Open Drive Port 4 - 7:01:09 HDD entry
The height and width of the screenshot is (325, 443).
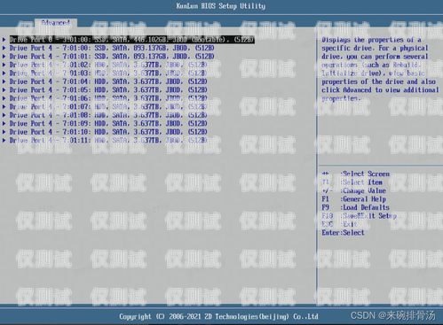pos(108,123)
